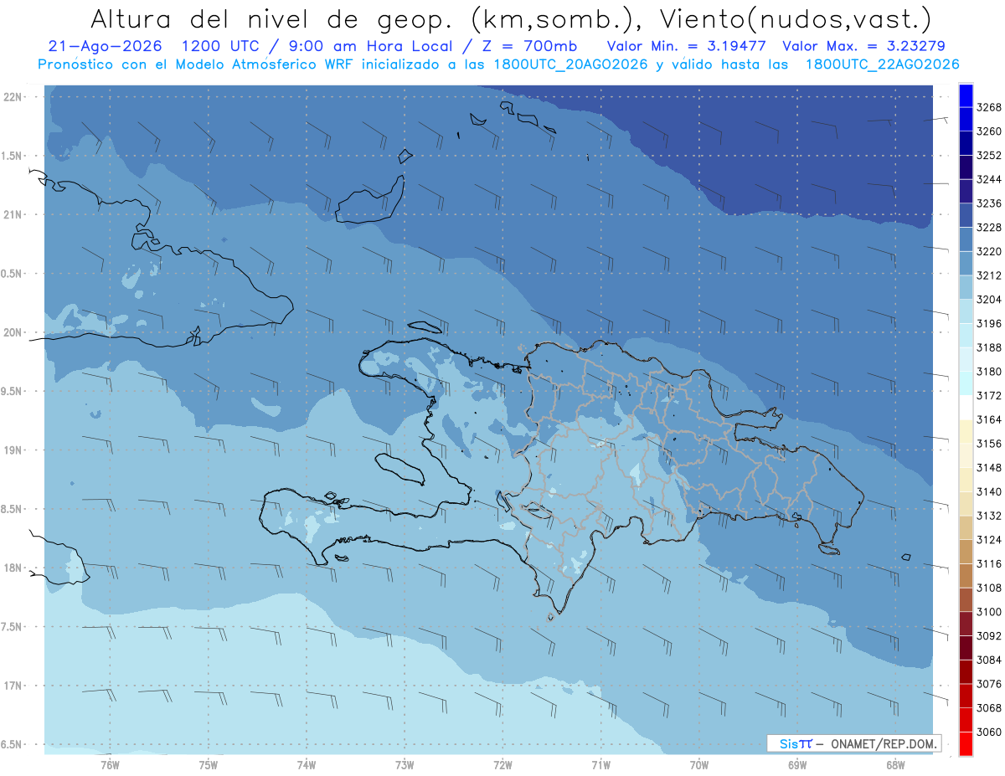Click the 76W longitude label
1005x776 pixels.
[110, 765]
